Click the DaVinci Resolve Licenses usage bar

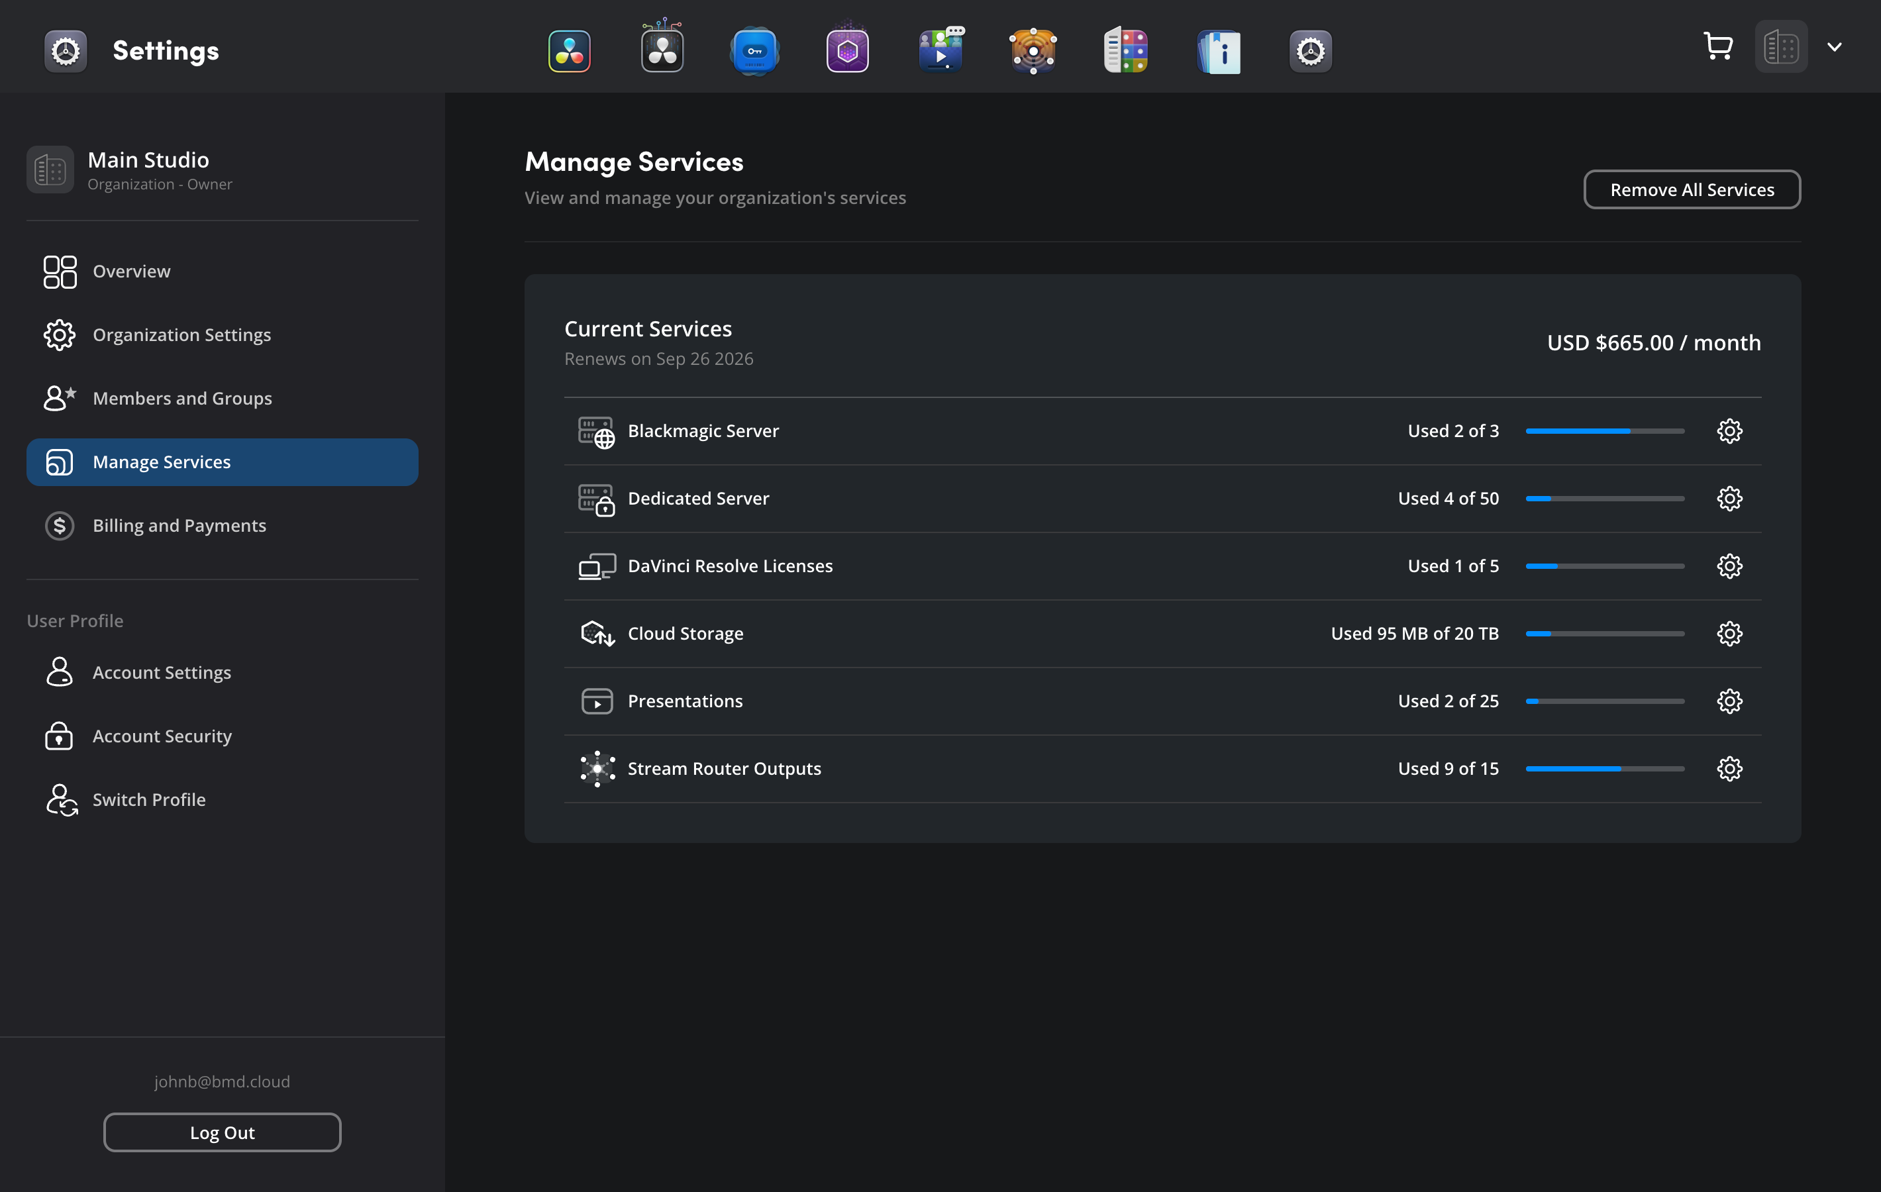point(1604,566)
